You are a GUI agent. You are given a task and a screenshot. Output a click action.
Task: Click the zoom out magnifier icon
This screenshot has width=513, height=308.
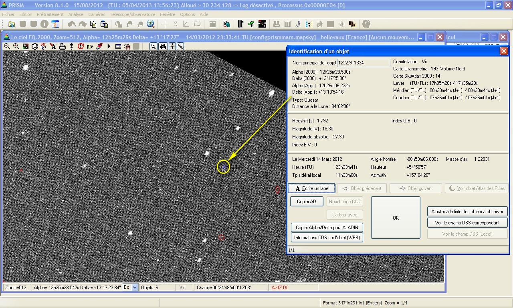coord(7,46)
